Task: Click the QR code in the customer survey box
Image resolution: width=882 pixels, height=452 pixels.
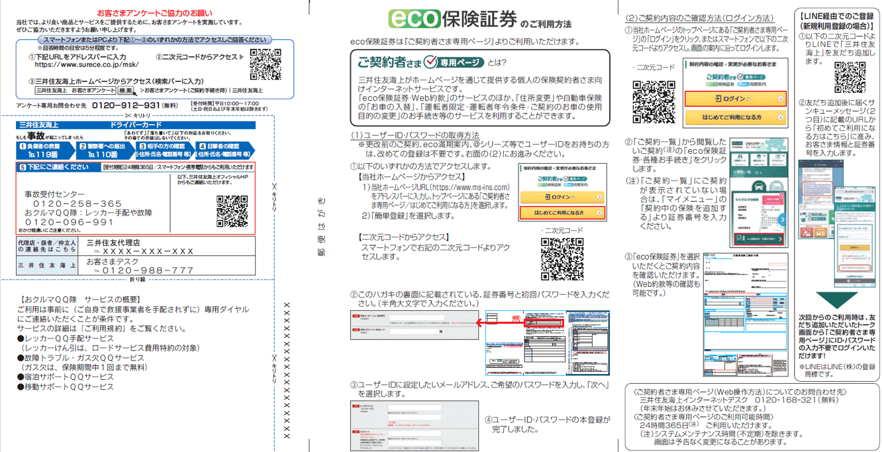Action: tap(262, 60)
